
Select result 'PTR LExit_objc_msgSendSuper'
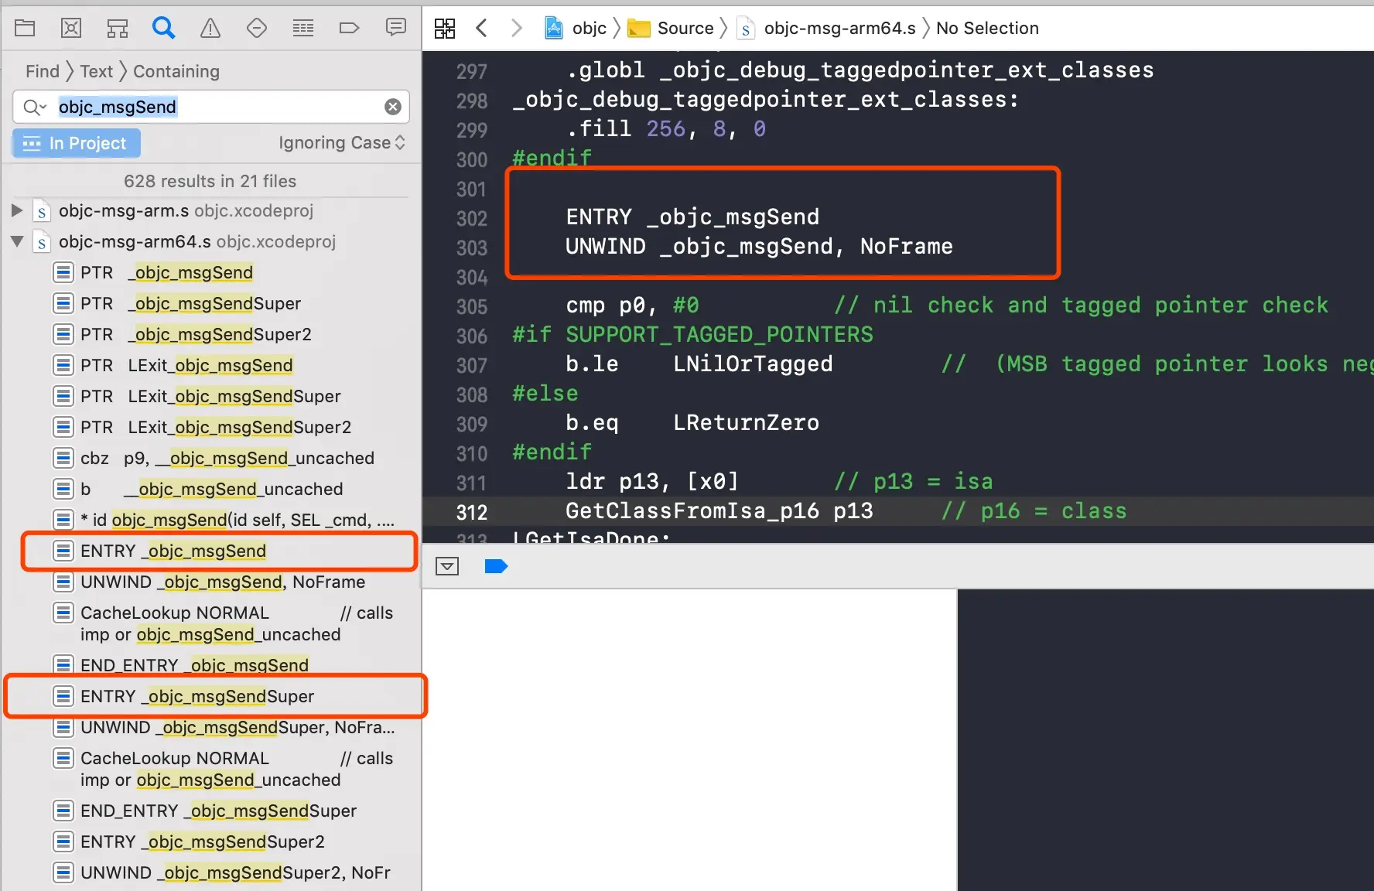[x=210, y=396]
